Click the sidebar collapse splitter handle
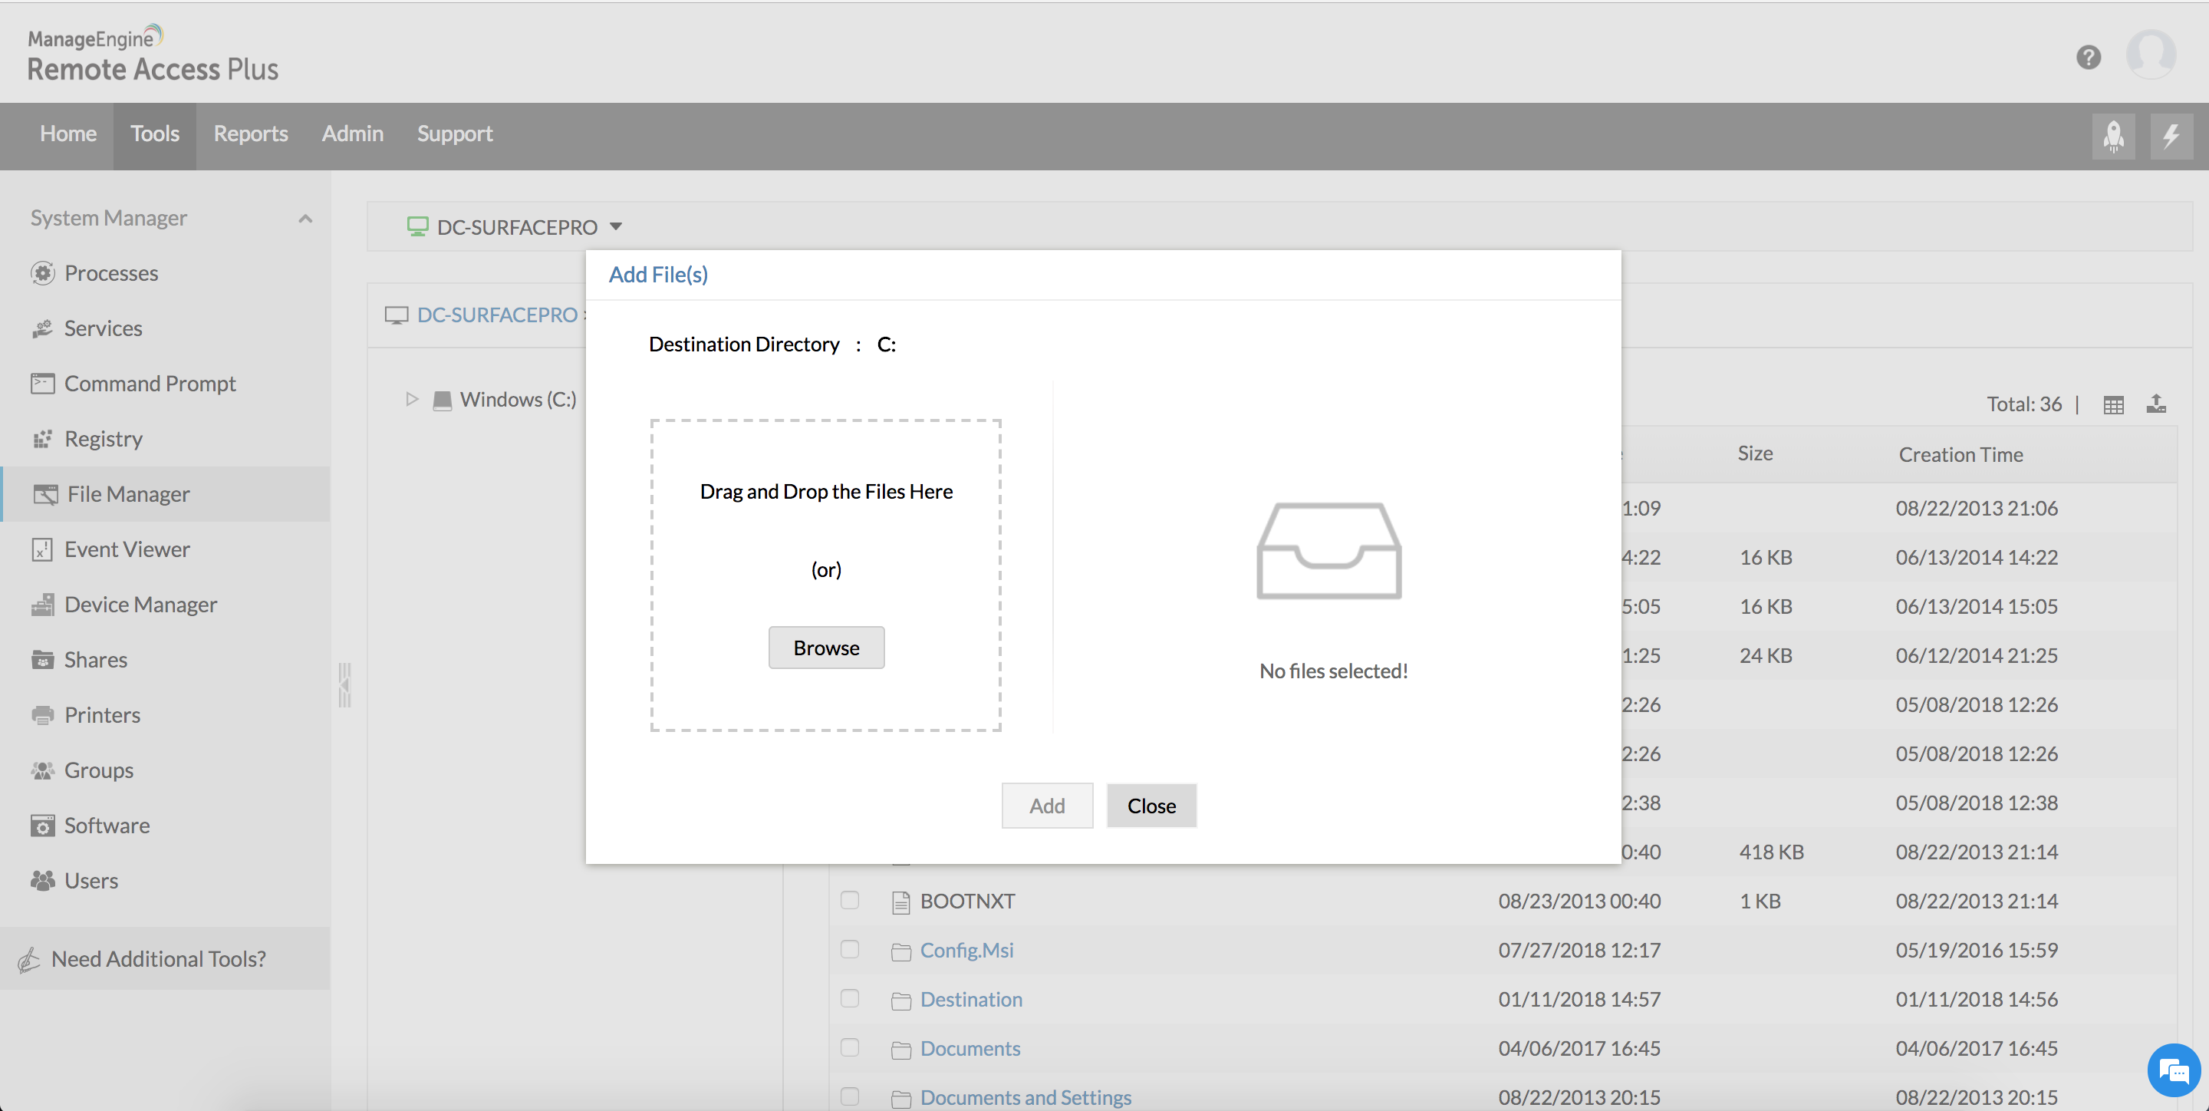 (344, 684)
